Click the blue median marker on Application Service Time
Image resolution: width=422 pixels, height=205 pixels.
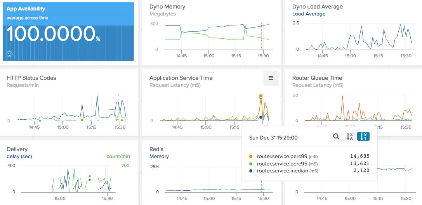click(x=261, y=117)
